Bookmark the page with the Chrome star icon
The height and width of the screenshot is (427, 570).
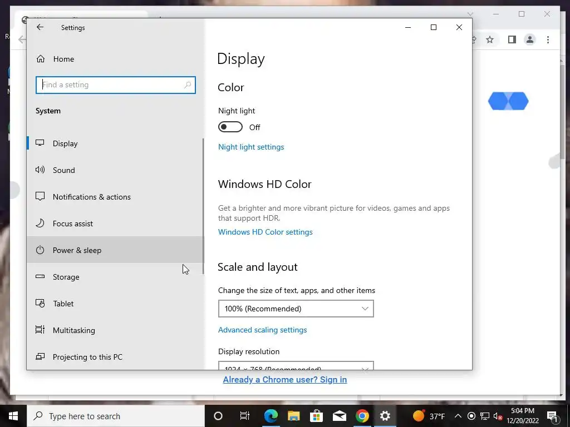(490, 39)
